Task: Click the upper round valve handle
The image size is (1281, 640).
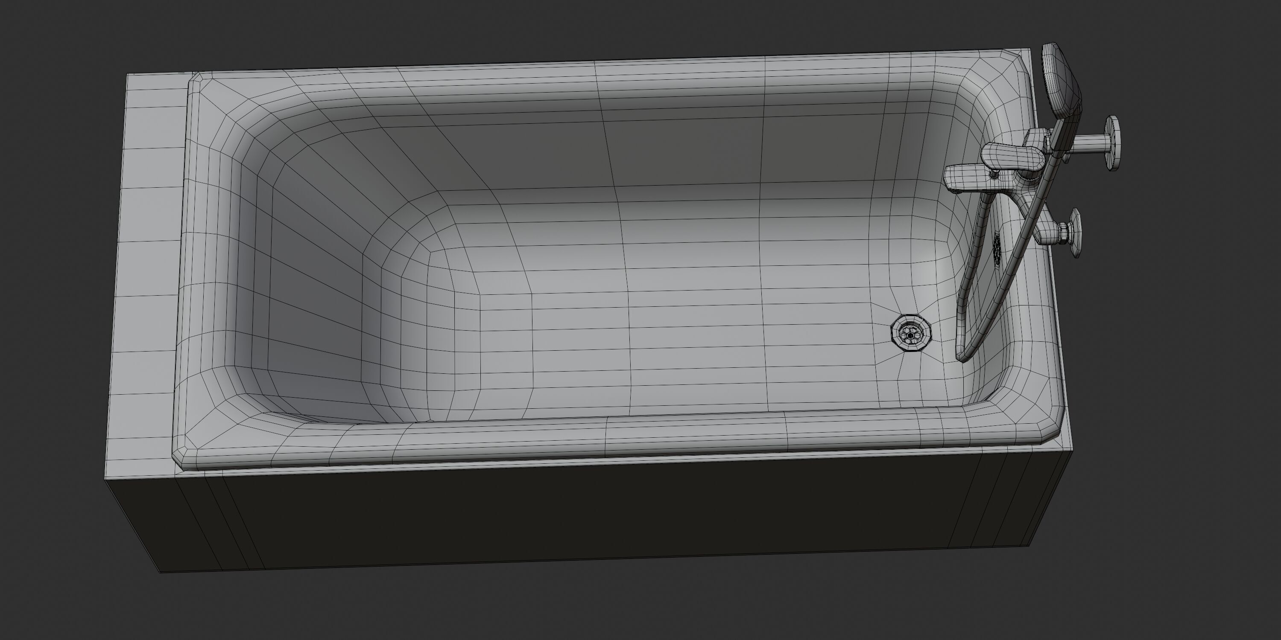Action: (1113, 143)
